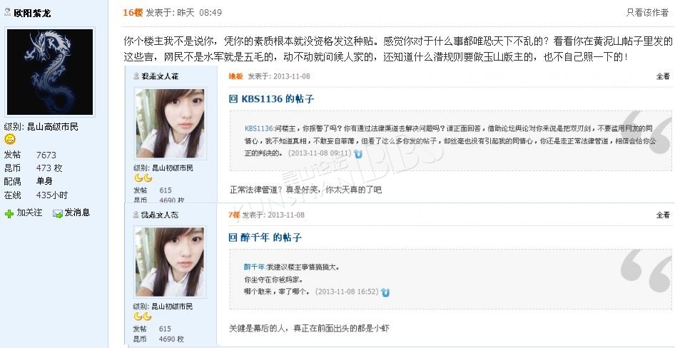This screenshot has height=348, width=675.
Task: Click the 回 醉千年 的帖子 heading
Action: pyautogui.click(x=265, y=237)
